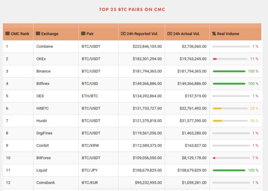This screenshot has width=268, height=191.
Task: Click Binance real volume progress bar
Action: point(229,71)
